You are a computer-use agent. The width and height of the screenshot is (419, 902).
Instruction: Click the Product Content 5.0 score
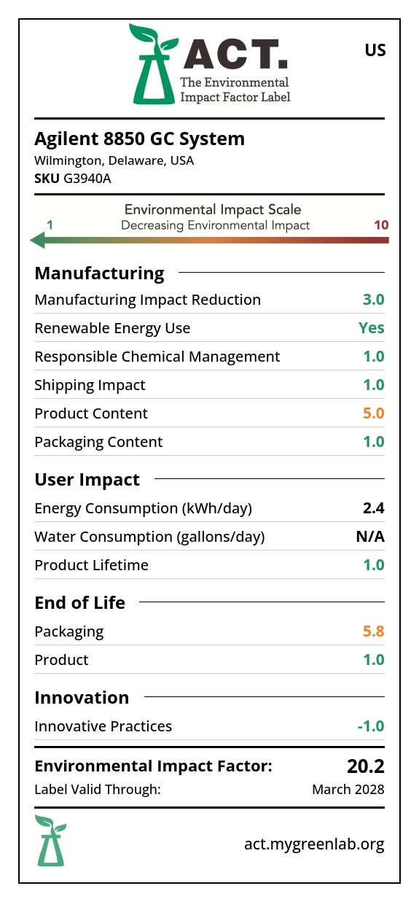[x=374, y=413]
